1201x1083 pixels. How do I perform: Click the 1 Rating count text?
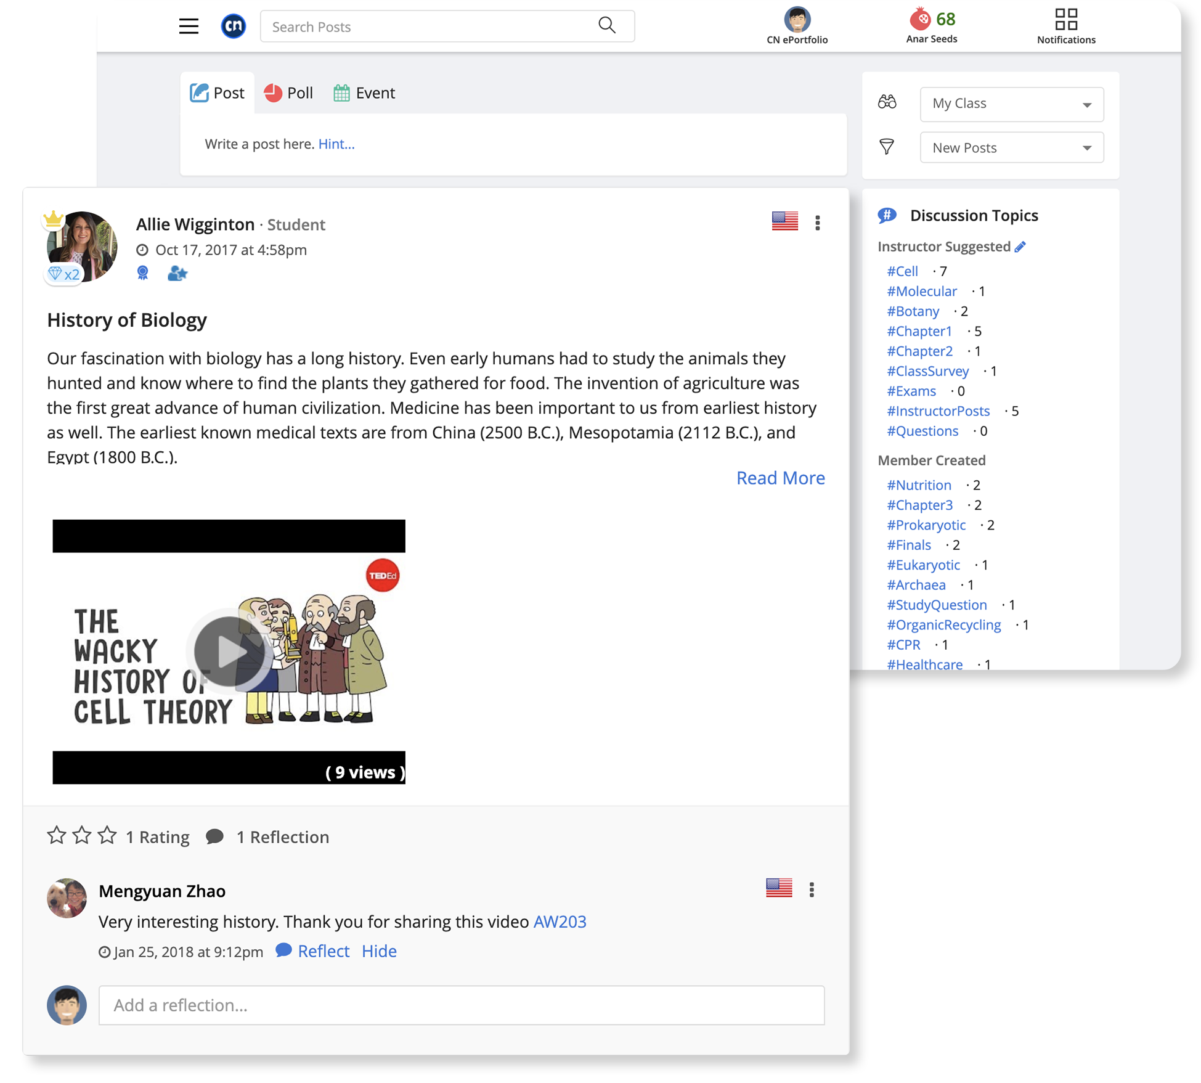pyautogui.click(x=158, y=836)
